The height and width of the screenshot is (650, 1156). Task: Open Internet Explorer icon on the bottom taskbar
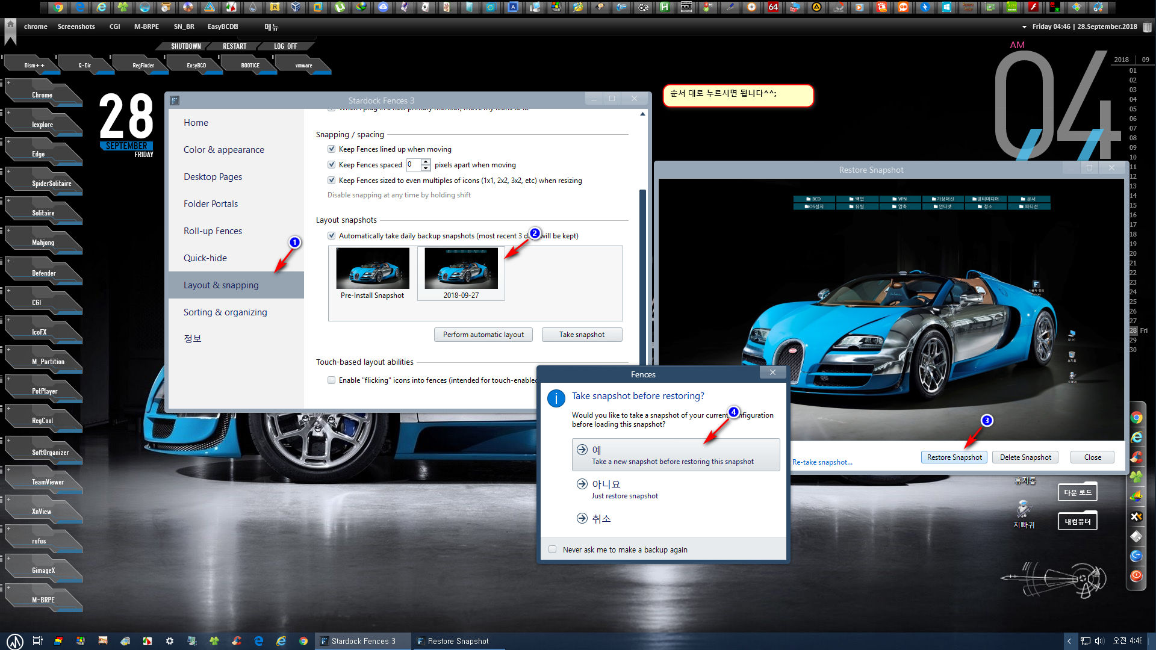click(281, 641)
